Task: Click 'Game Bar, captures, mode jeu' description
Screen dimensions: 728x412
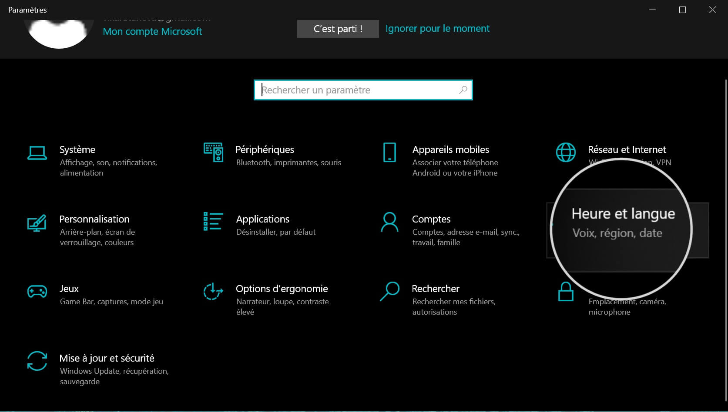Action: pyautogui.click(x=111, y=301)
